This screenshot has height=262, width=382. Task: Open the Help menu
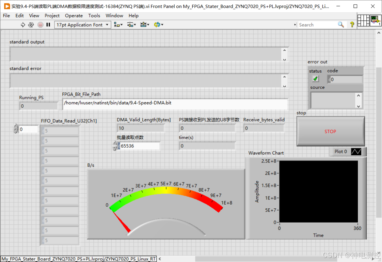(133, 16)
